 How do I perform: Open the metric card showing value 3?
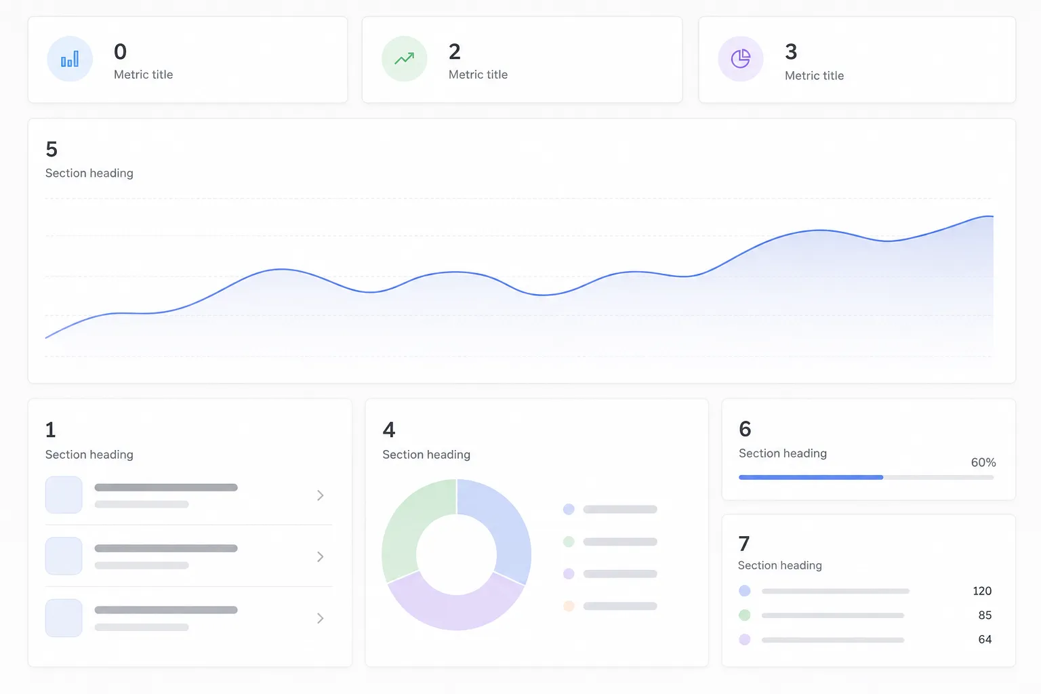click(857, 60)
